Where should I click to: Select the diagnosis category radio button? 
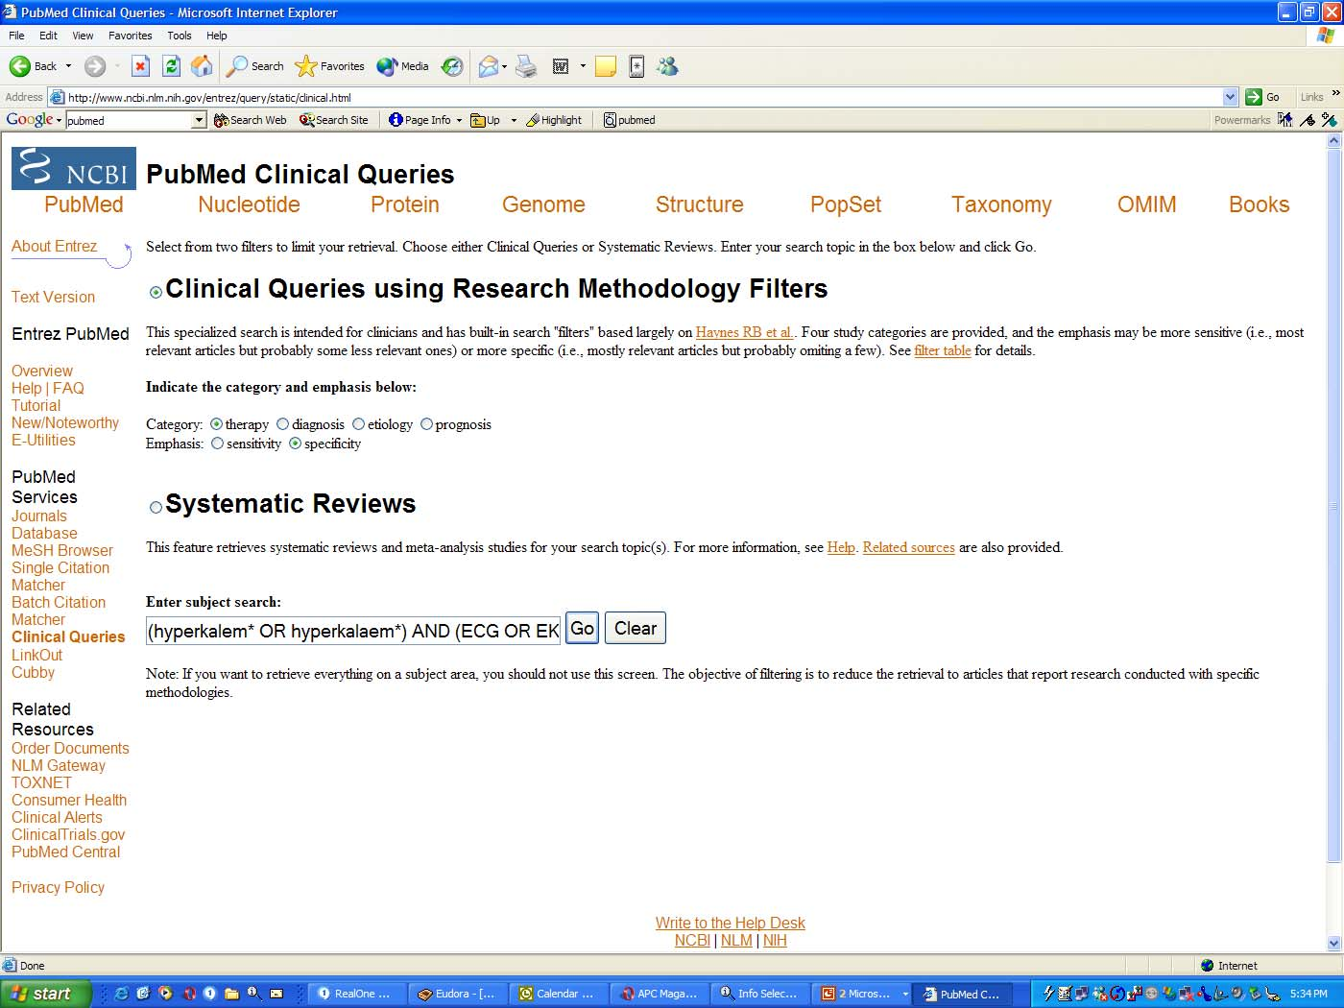[282, 424]
